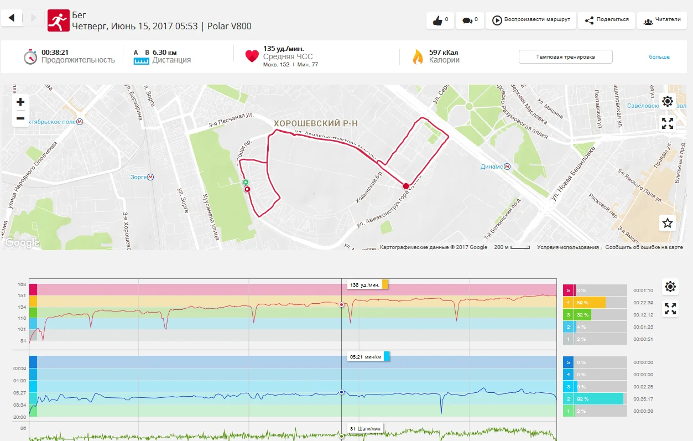The width and height of the screenshot is (693, 441).
Task: Click 05:21 мин/км tooltip
Action: (x=368, y=356)
